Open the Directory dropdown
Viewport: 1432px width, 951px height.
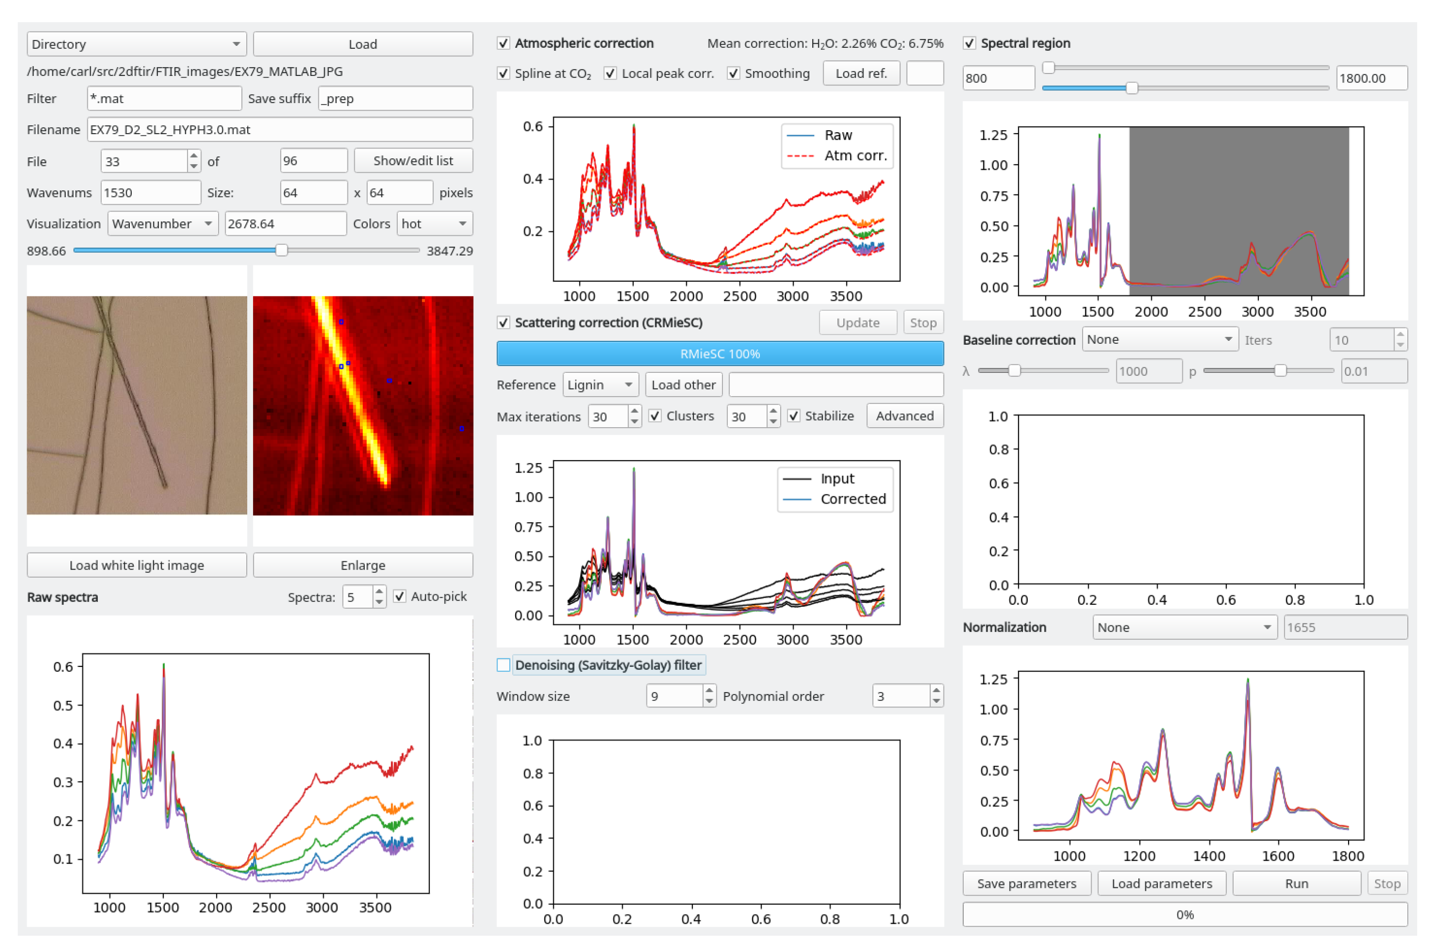[x=137, y=44]
